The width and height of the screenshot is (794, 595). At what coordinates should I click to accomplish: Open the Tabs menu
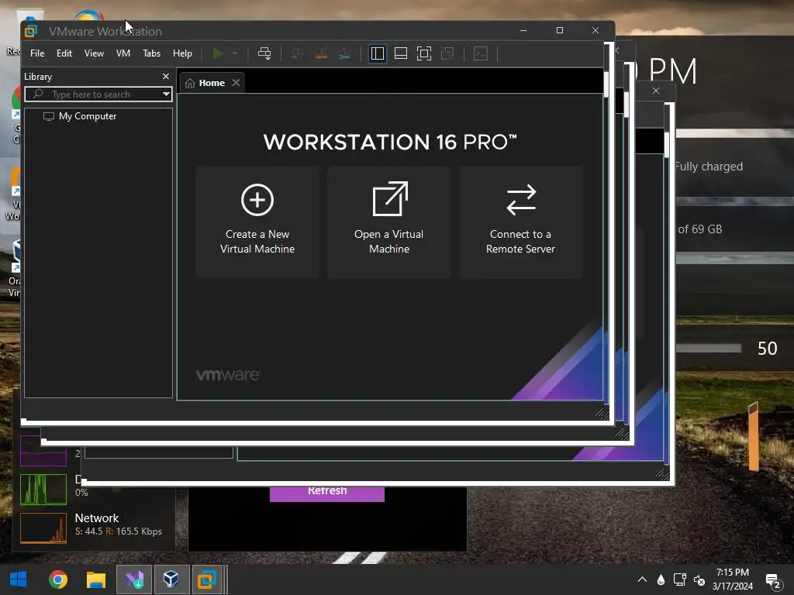[x=151, y=53]
